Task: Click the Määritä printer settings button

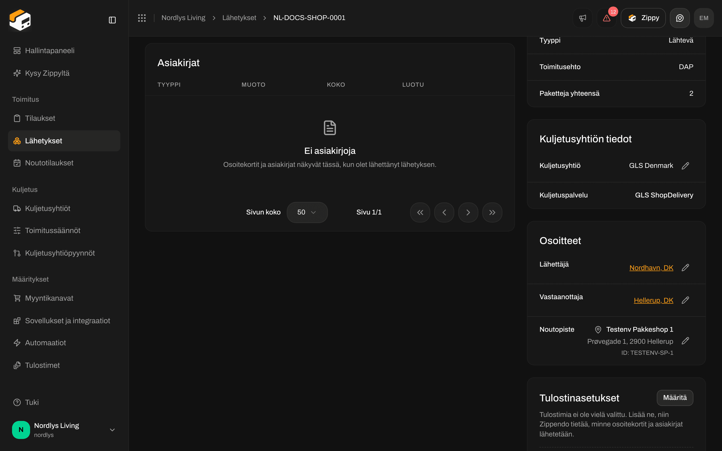Action: pos(675,398)
